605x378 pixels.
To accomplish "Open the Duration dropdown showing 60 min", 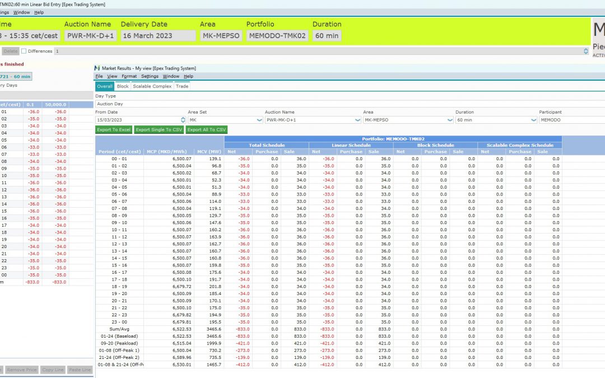I will pos(534,120).
